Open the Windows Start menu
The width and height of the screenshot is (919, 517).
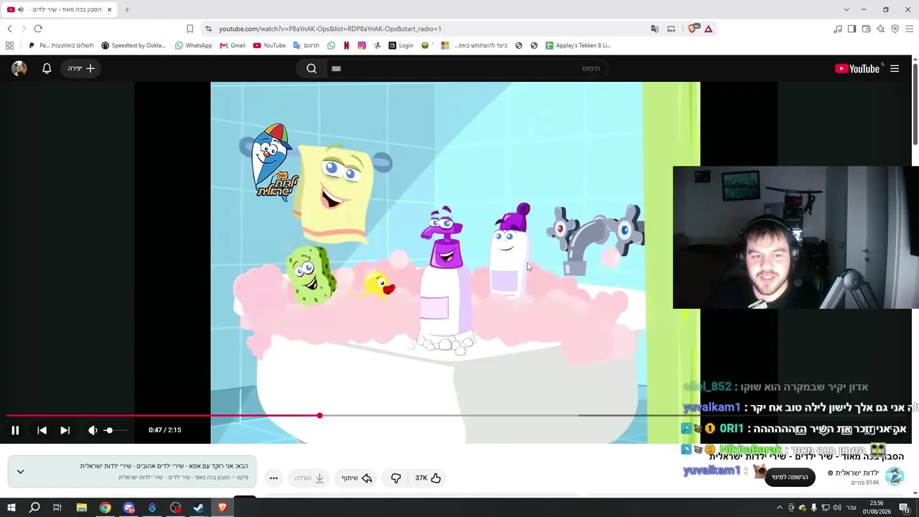pyautogui.click(x=11, y=508)
